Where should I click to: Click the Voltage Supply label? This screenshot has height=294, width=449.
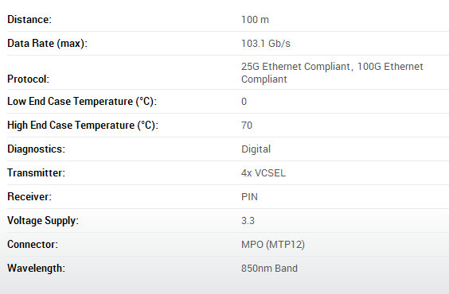(43, 221)
